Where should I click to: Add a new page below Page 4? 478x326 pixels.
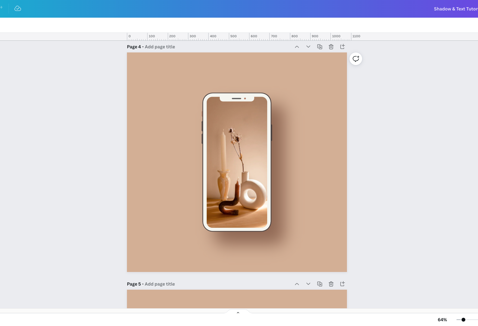click(343, 46)
